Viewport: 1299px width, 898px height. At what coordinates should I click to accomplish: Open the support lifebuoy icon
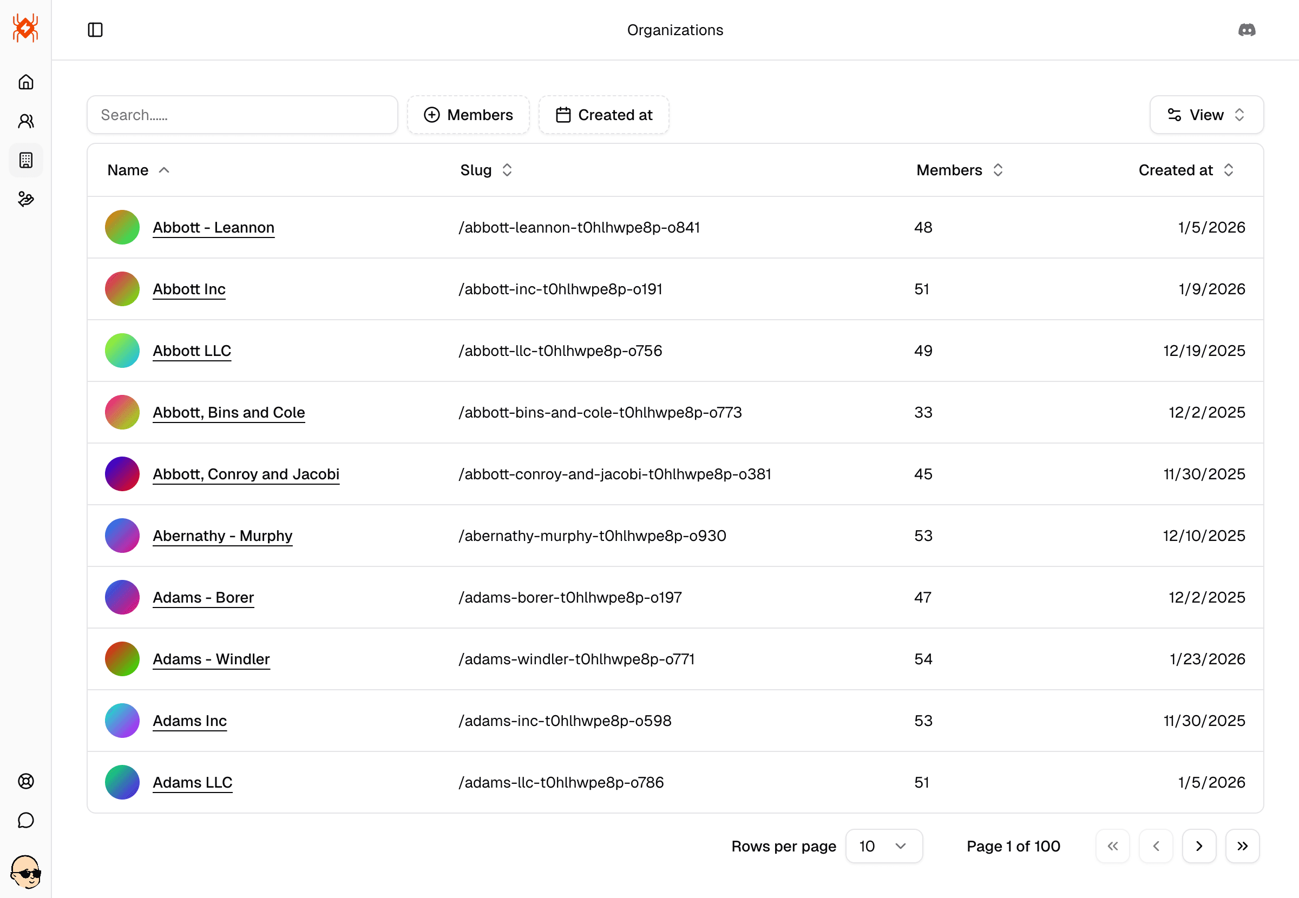click(x=26, y=781)
